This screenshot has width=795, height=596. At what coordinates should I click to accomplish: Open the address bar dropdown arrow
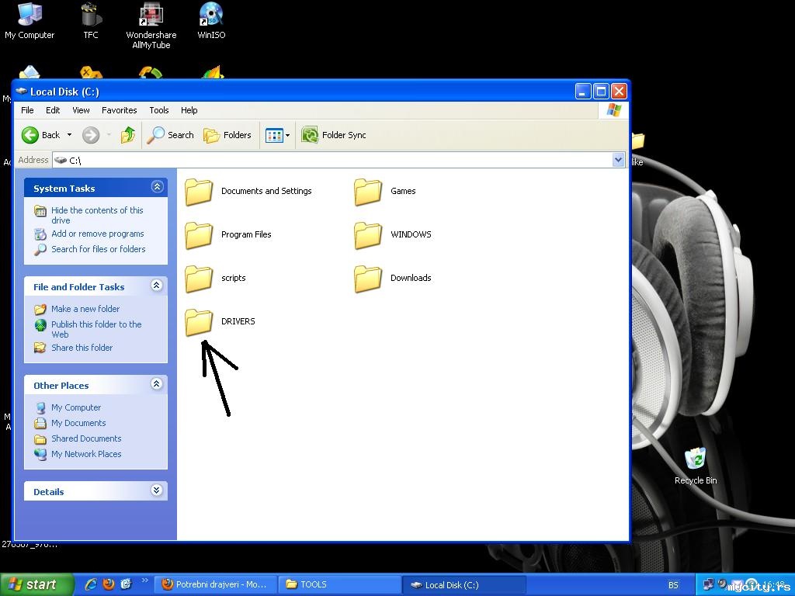tap(619, 160)
